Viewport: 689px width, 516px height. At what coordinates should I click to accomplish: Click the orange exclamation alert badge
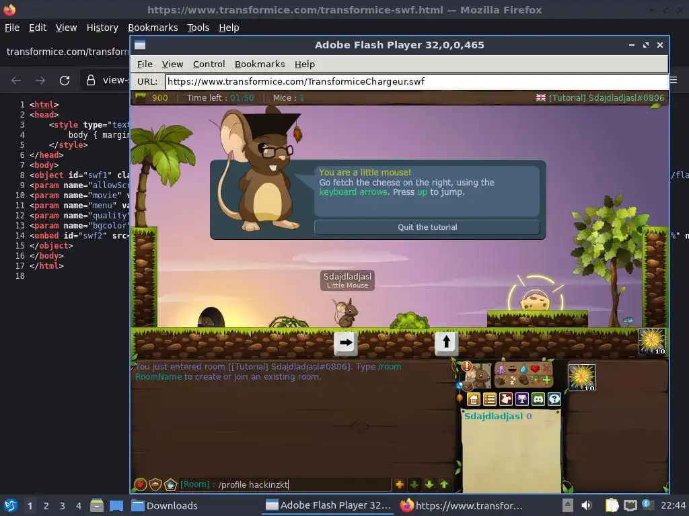467,367
